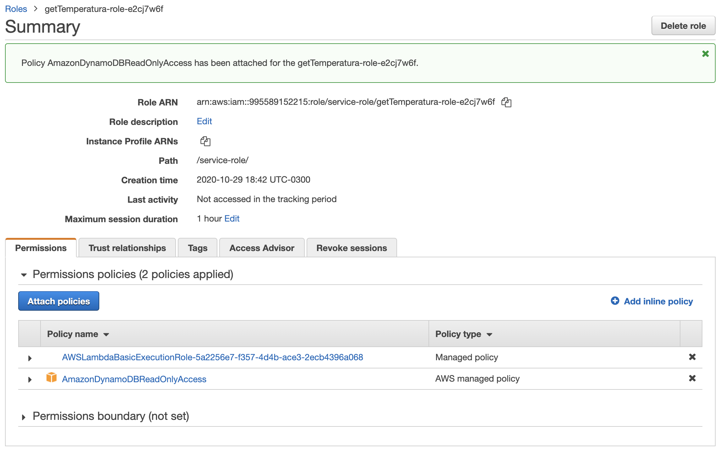720x450 pixels.
Task: Edit the Role description
Action: point(204,121)
